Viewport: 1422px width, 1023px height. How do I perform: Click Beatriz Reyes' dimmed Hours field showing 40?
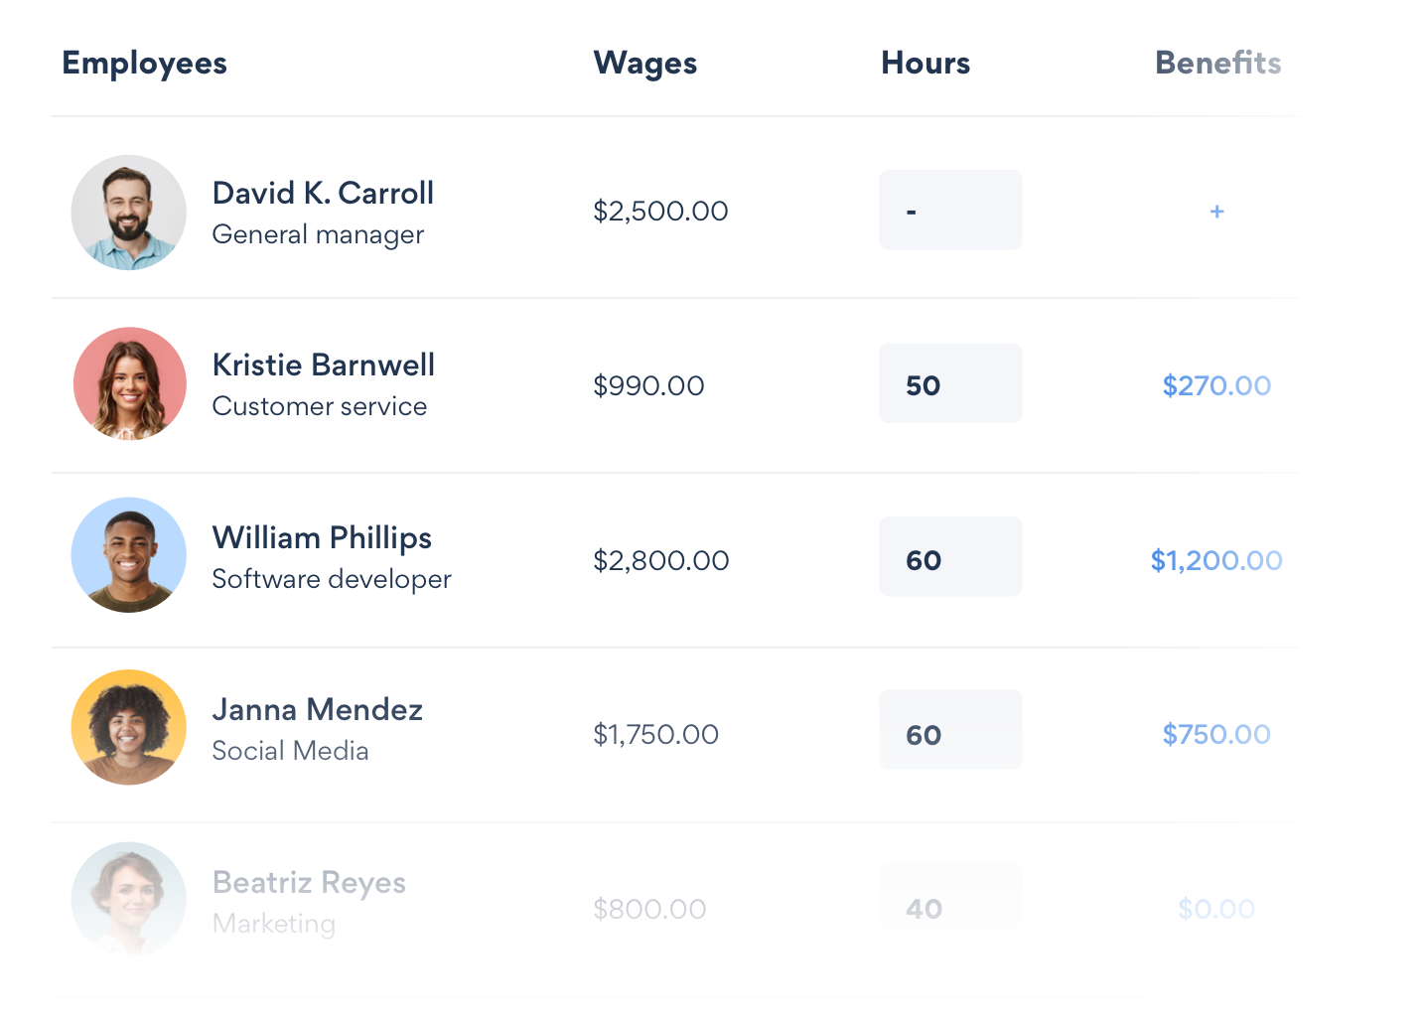[949, 904]
